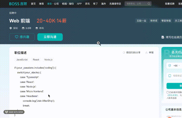182x118 pixels.
Task: Click the console.log('Join AfterShip') line
Action: 39,101
